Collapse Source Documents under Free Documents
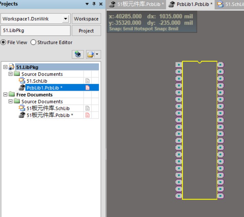Viewport: 244px width, 217px height. [x=10, y=101]
